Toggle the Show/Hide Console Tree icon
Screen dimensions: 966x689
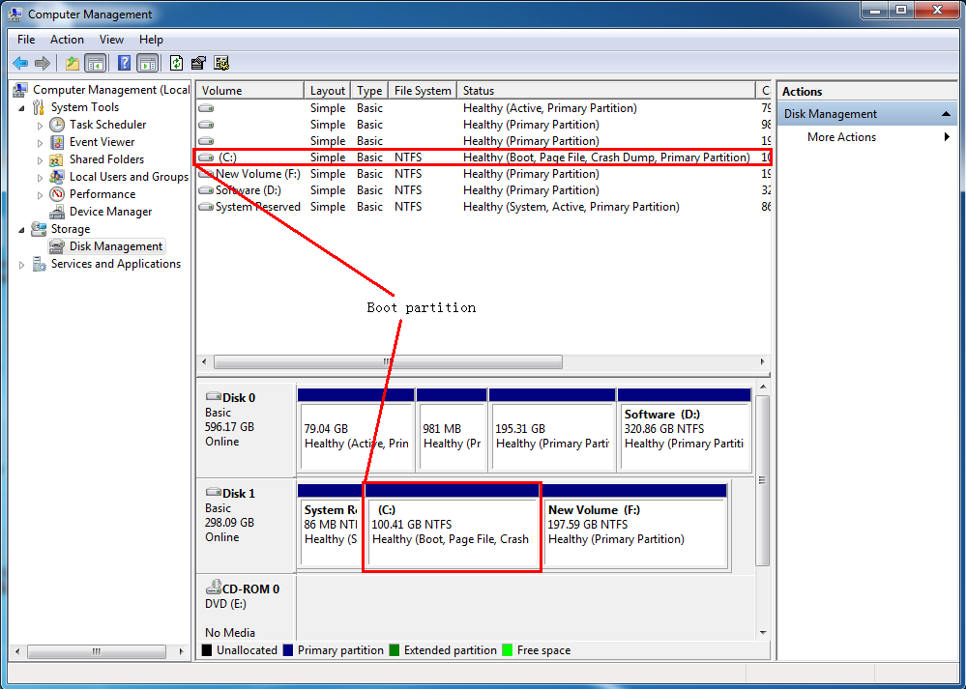97,63
